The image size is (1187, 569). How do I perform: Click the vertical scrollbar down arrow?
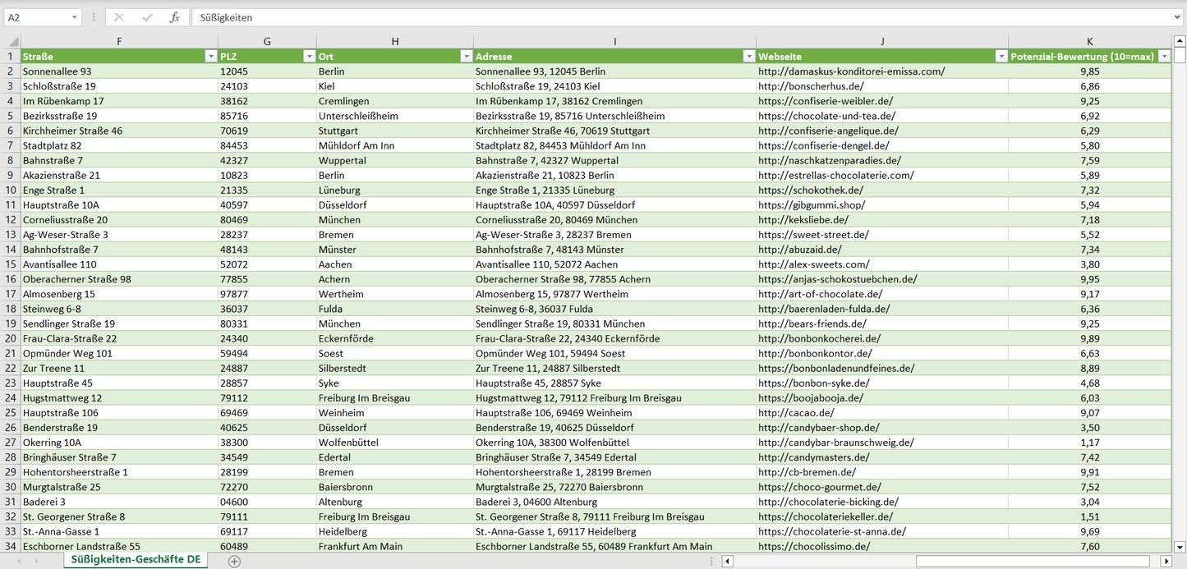point(1180,546)
